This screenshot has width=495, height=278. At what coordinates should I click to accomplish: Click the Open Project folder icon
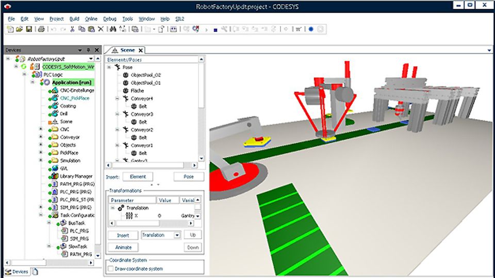coord(19,29)
